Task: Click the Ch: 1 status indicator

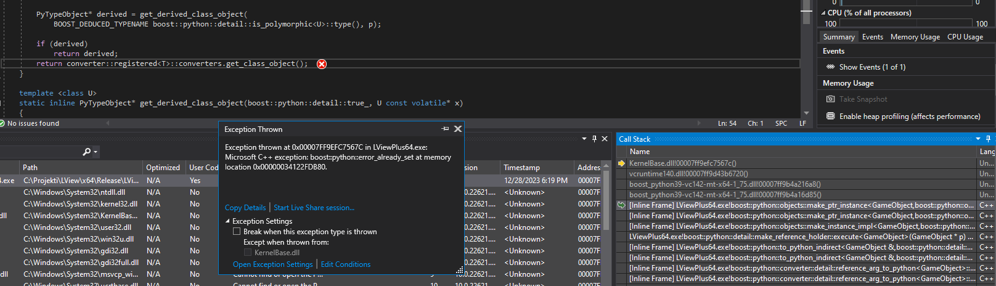Action: click(x=756, y=123)
